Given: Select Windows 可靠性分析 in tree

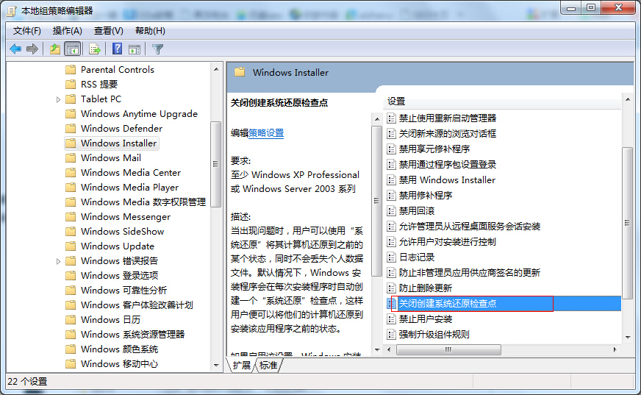Looking at the screenshot, I should [124, 291].
